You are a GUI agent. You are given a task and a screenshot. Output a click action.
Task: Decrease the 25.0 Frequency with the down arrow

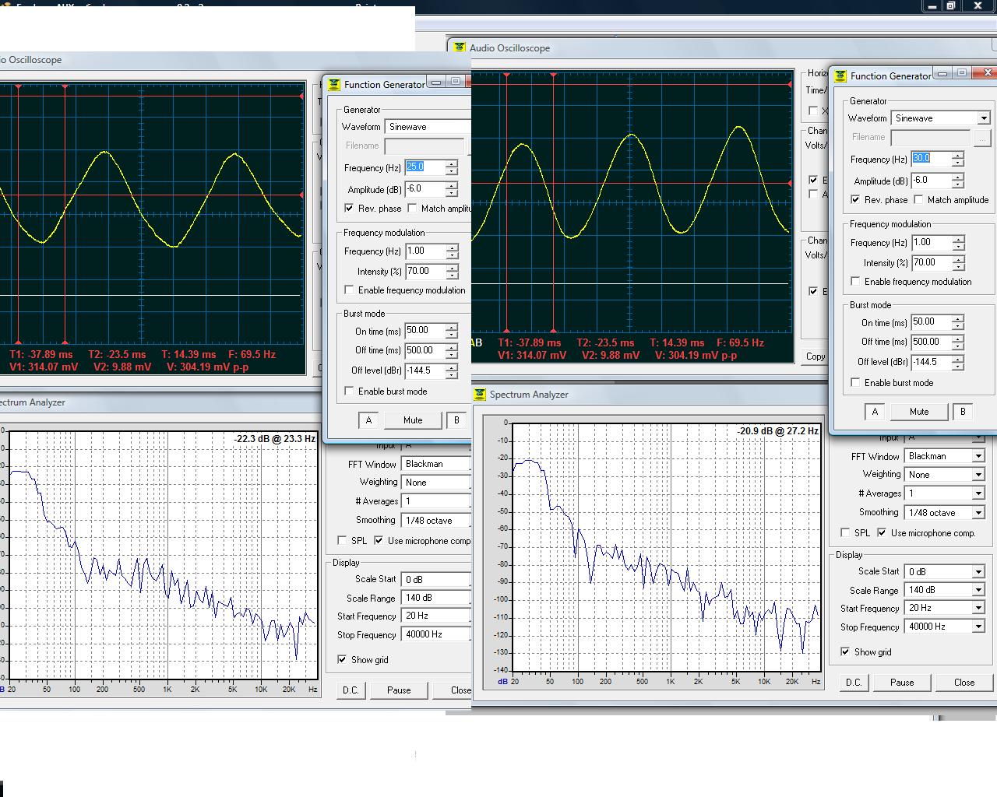[452, 171]
